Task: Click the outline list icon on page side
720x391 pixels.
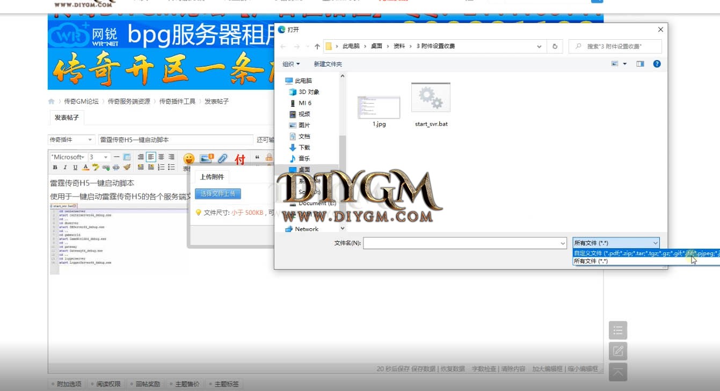Action: (x=618, y=330)
